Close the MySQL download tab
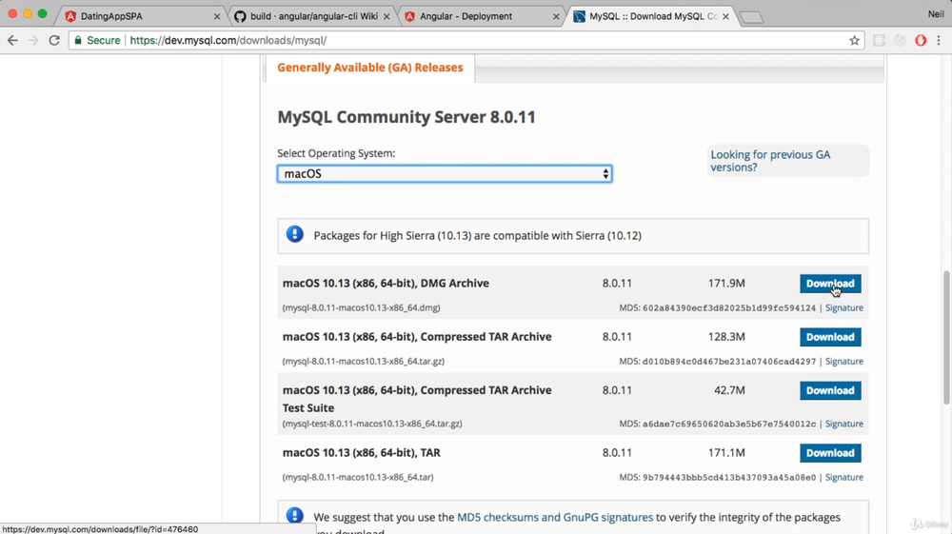This screenshot has height=534, width=952. pos(725,16)
